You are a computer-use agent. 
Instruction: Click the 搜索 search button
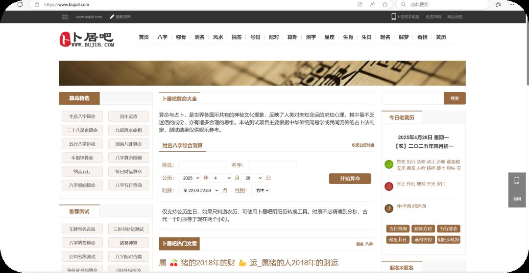[x=455, y=98]
